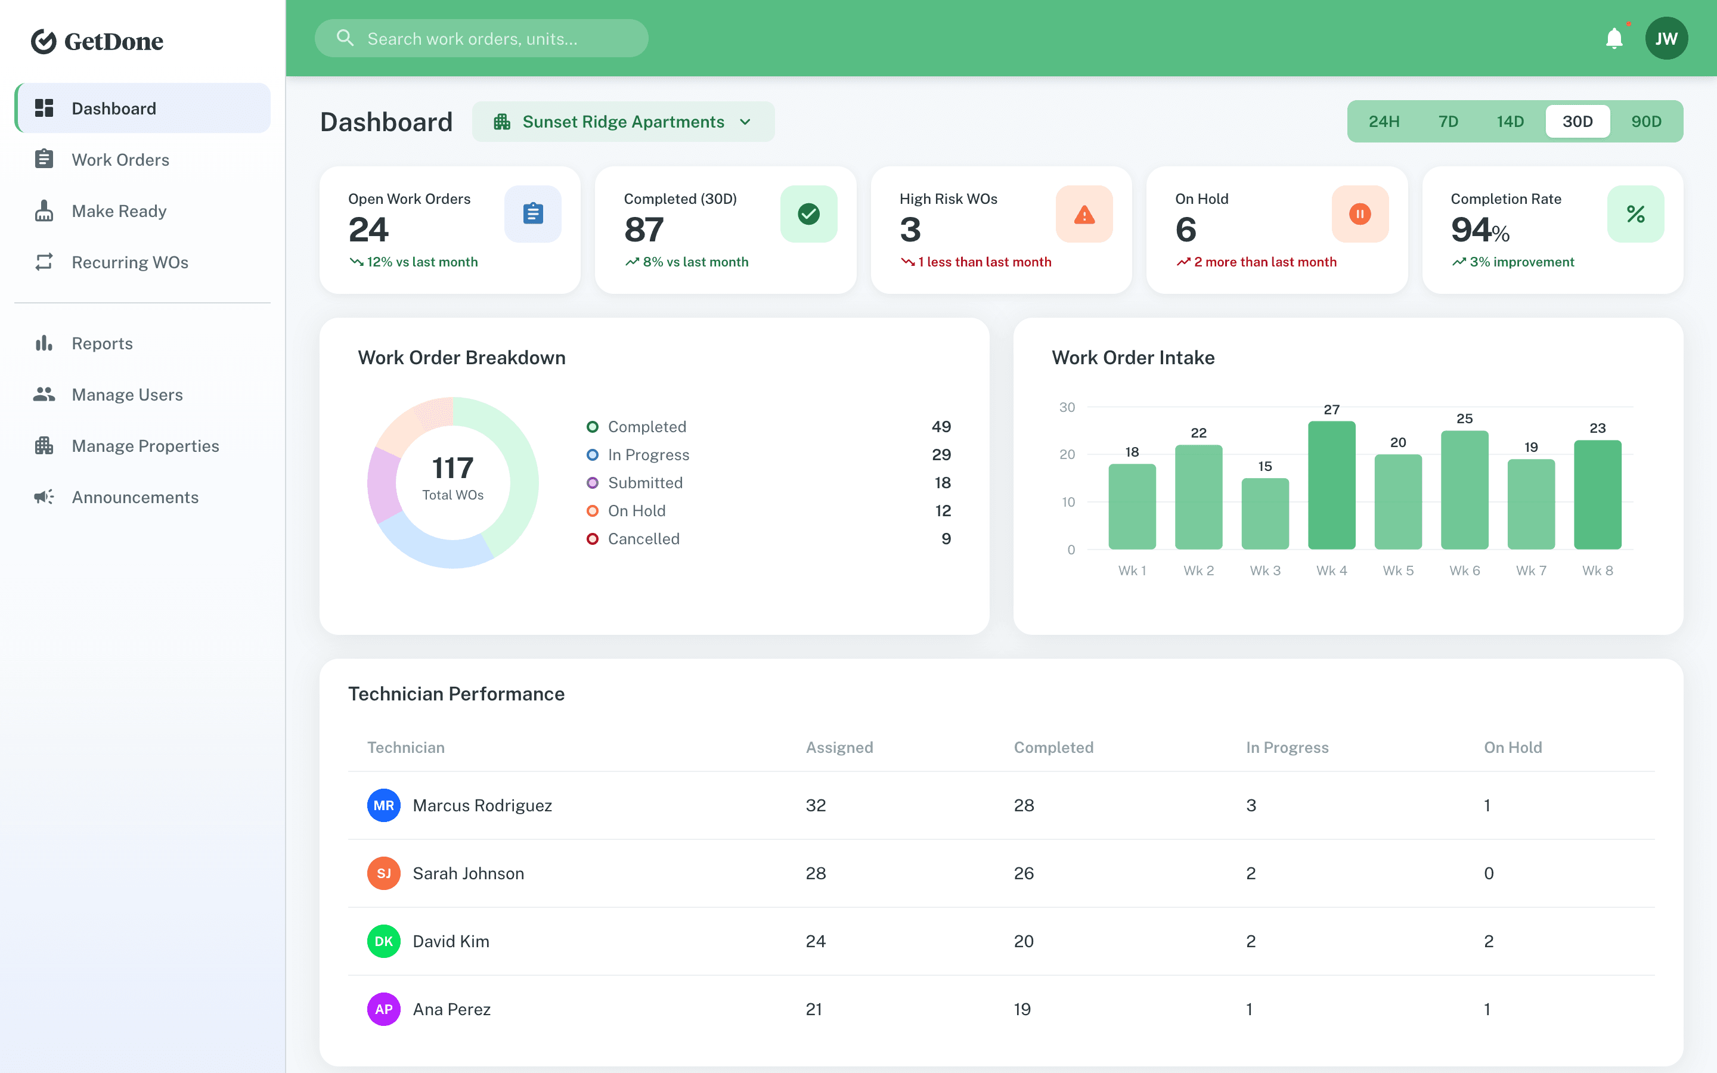This screenshot has height=1073, width=1717.
Task: Select the Work Orders clipboard icon
Action: click(x=45, y=159)
